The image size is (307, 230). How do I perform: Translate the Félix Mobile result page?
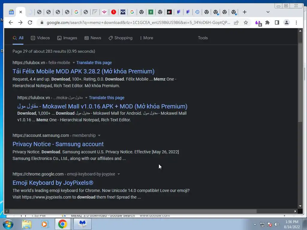coord(94,63)
